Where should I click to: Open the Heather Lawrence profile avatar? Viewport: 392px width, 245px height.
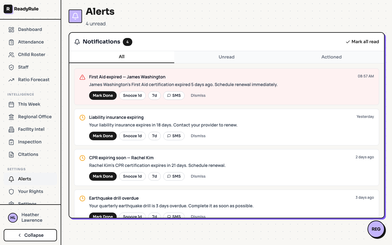pyautogui.click(x=13, y=217)
